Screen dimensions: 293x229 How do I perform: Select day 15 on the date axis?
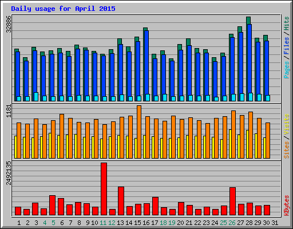click(137, 223)
